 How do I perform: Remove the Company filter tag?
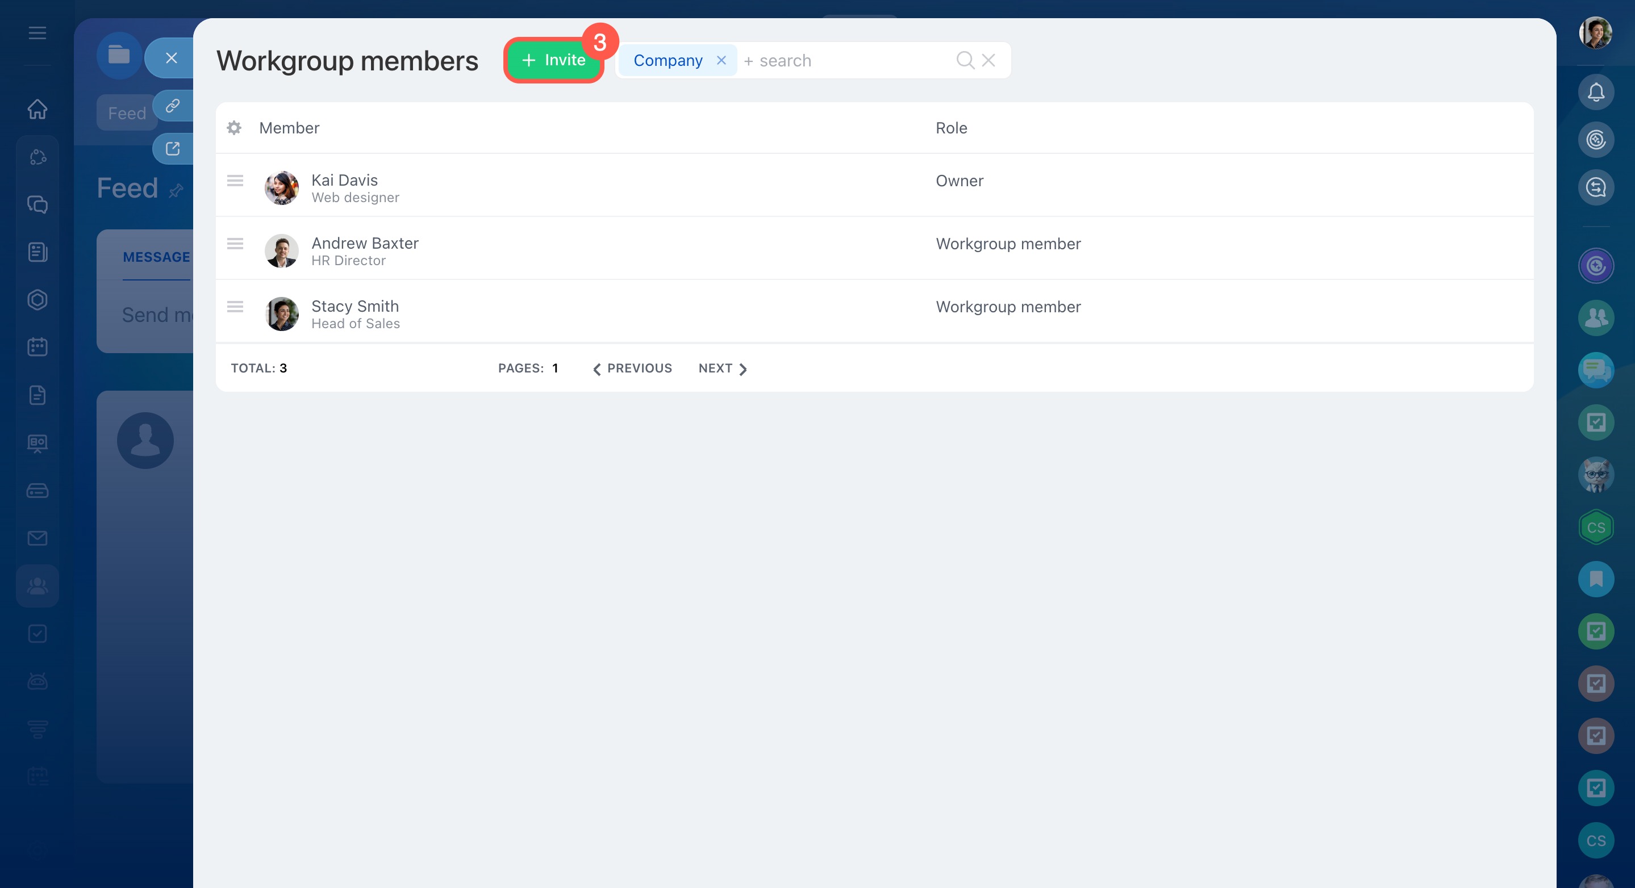tap(721, 60)
